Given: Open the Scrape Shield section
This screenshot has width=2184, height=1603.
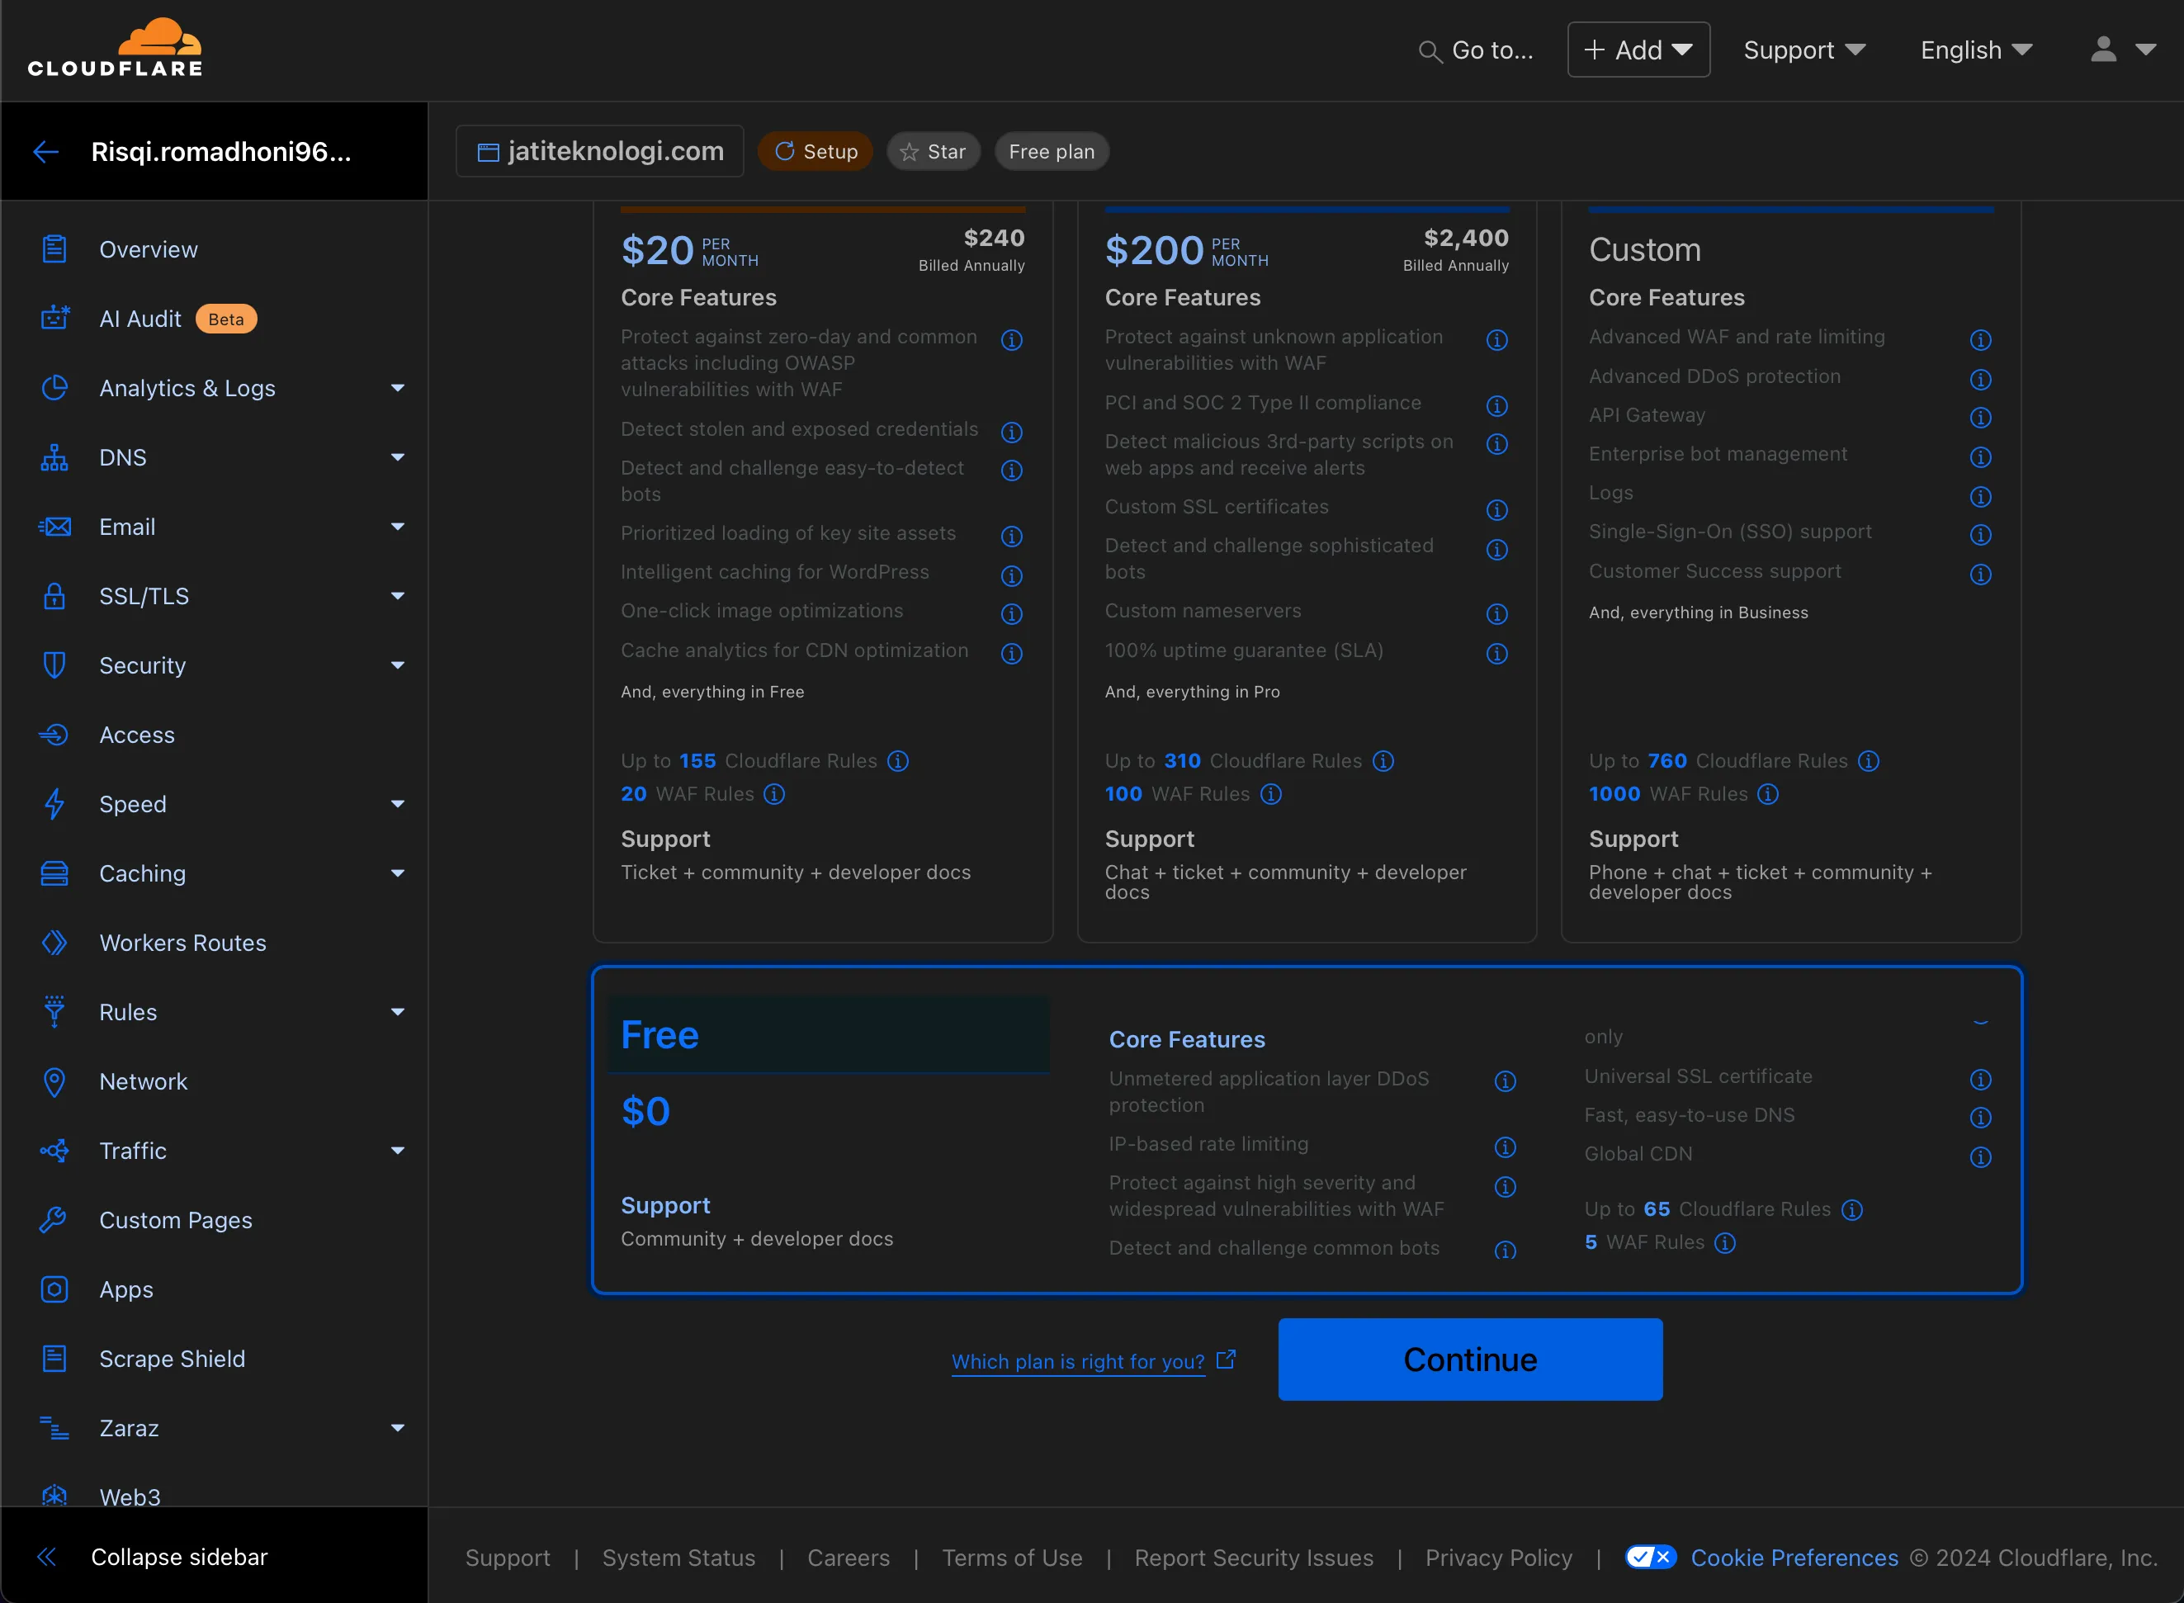Looking at the screenshot, I should point(172,1359).
